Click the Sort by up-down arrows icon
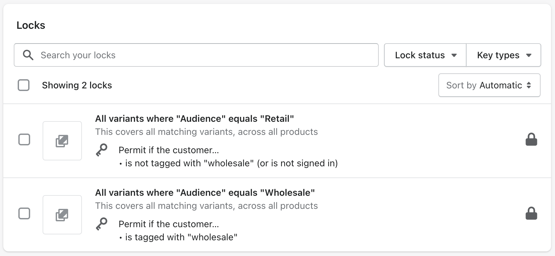 click(528, 85)
